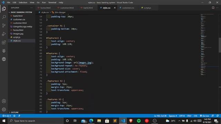This screenshot has width=221, height=124.
Task: Open Run and Debug view icon
Action: (4, 34)
